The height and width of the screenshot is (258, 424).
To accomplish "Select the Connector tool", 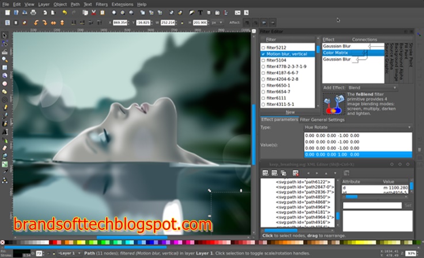I will tap(5, 180).
